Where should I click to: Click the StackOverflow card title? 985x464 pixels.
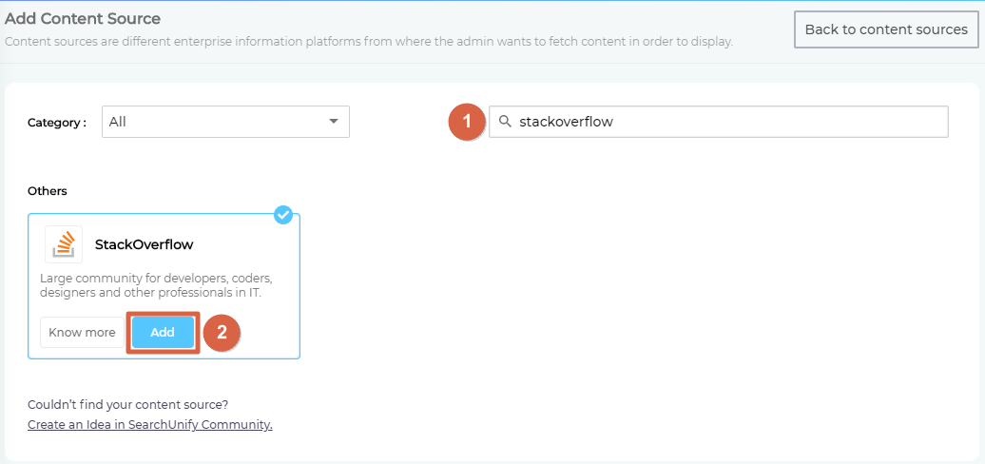coord(144,244)
